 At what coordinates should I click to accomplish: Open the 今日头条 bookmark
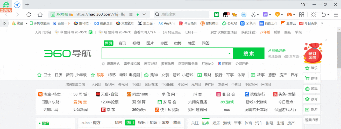pyautogui.click(x=308, y=23)
